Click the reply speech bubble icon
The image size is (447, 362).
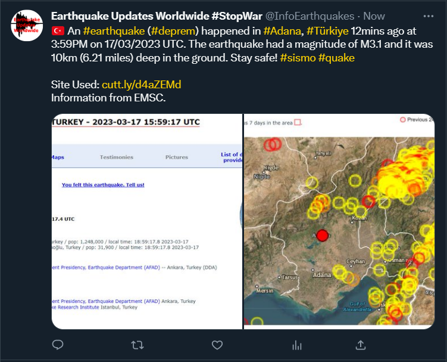coord(58,345)
